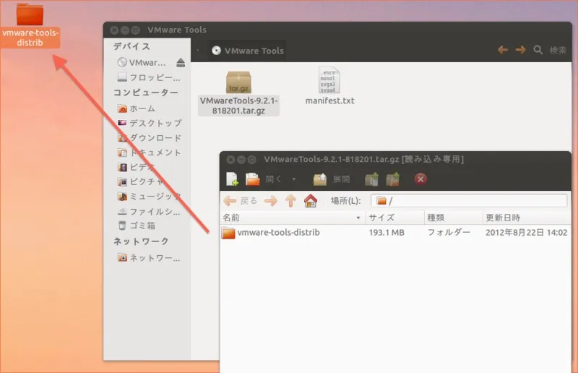
Task: Click the 開く open button label
Action: (x=274, y=179)
